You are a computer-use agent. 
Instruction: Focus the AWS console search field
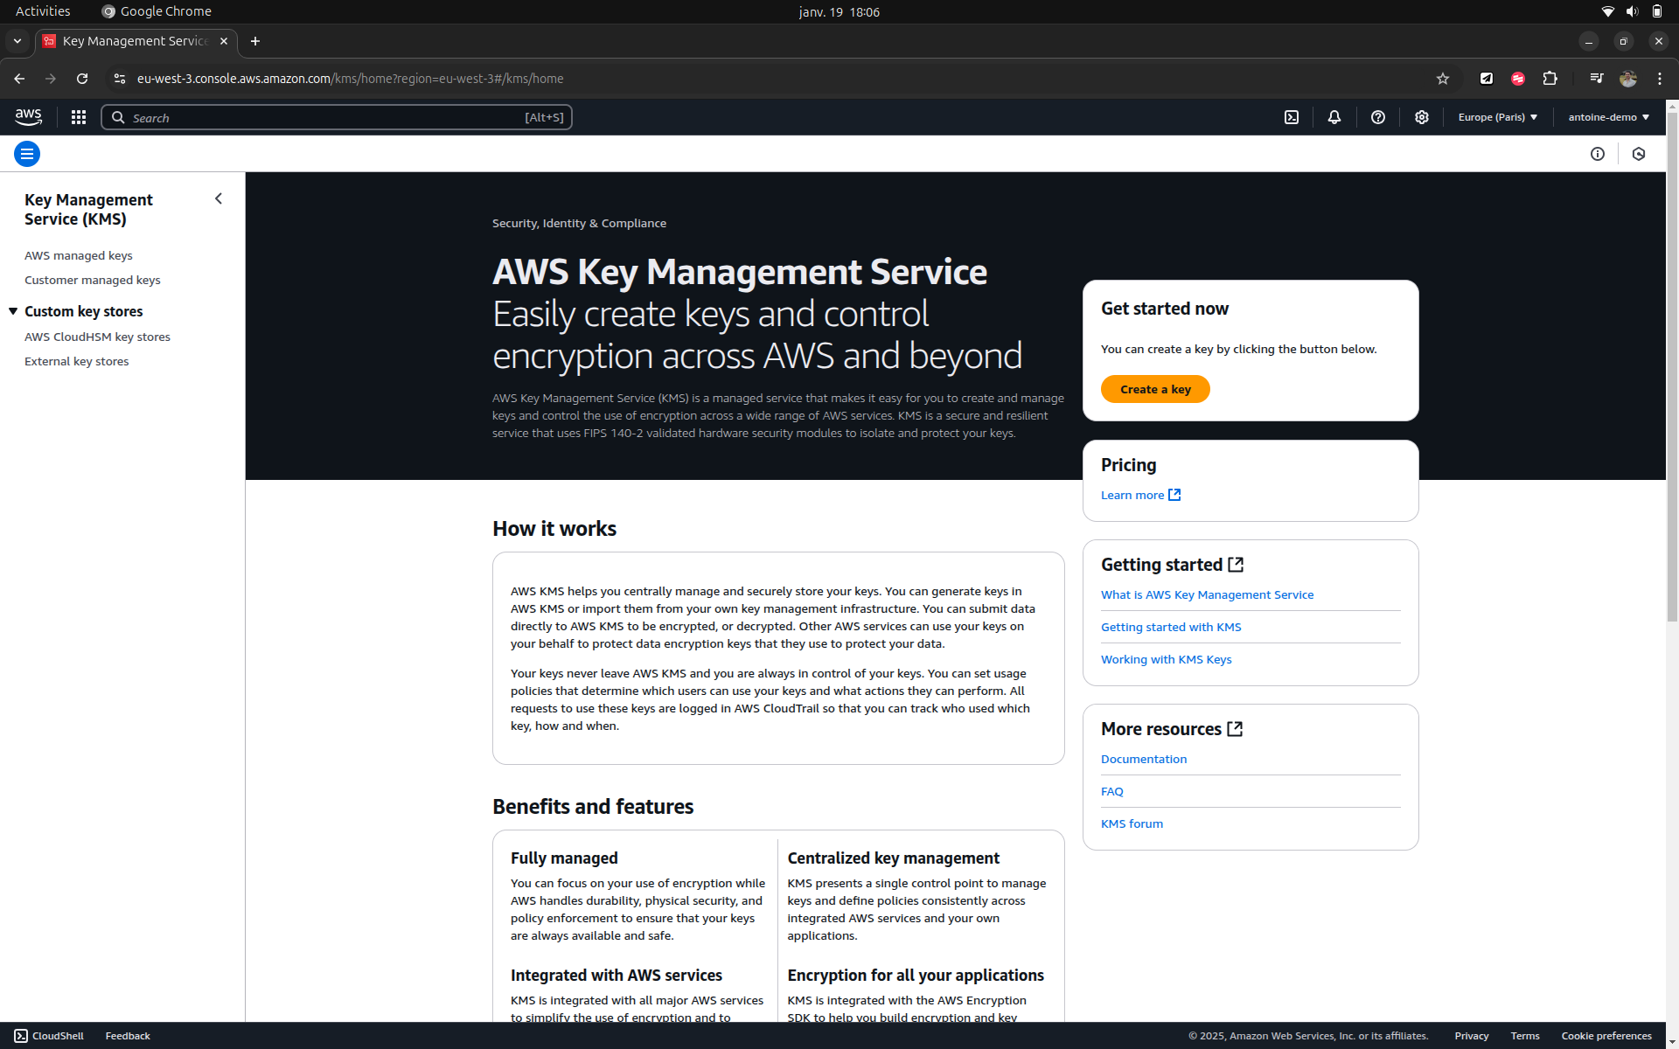coord(337,117)
